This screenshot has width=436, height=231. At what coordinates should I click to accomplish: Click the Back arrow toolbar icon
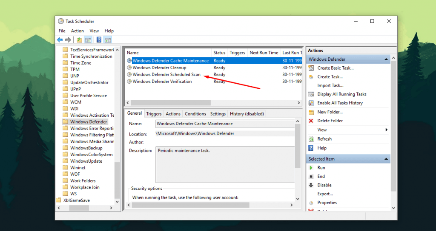point(60,40)
